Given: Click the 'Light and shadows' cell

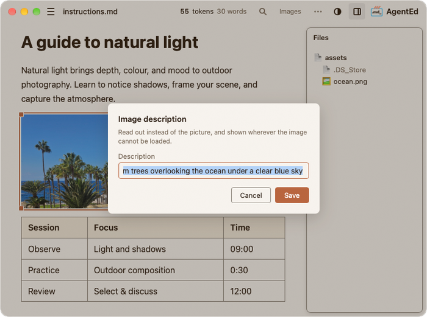Looking at the screenshot, I should [x=156, y=249].
